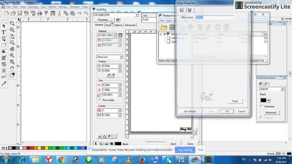Select the Z-shaped tool in left toolbox
The height and width of the screenshot is (164, 292).
tap(4, 58)
